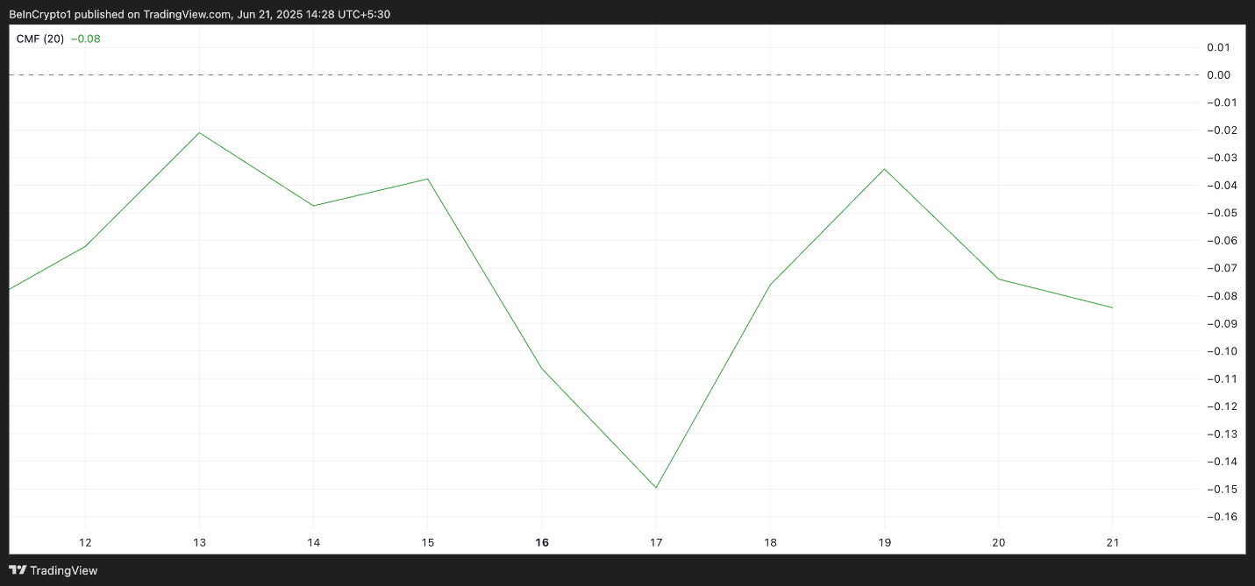The height and width of the screenshot is (586, 1255).
Task: Click the local peak above the 19 label
Action: [884, 169]
